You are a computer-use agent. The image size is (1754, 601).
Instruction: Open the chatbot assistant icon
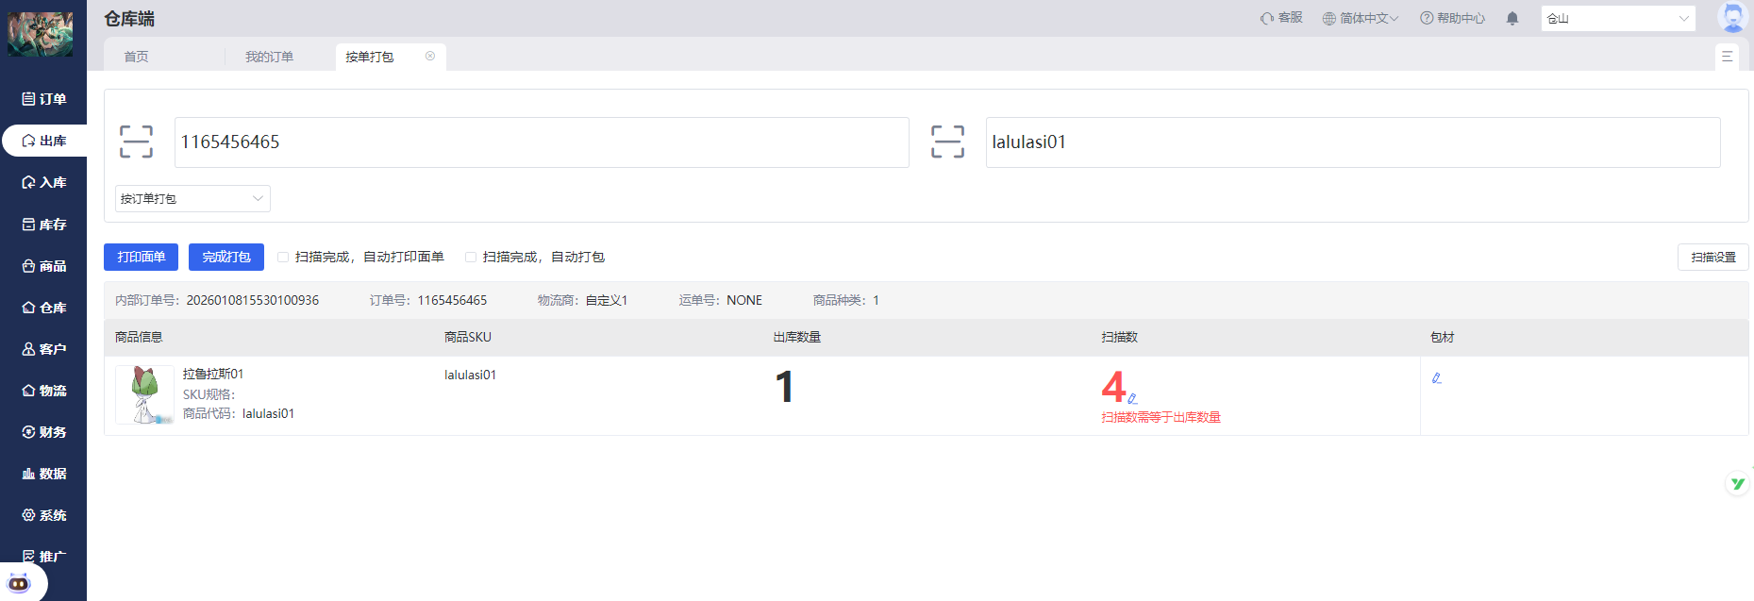click(x=19, y=582)
